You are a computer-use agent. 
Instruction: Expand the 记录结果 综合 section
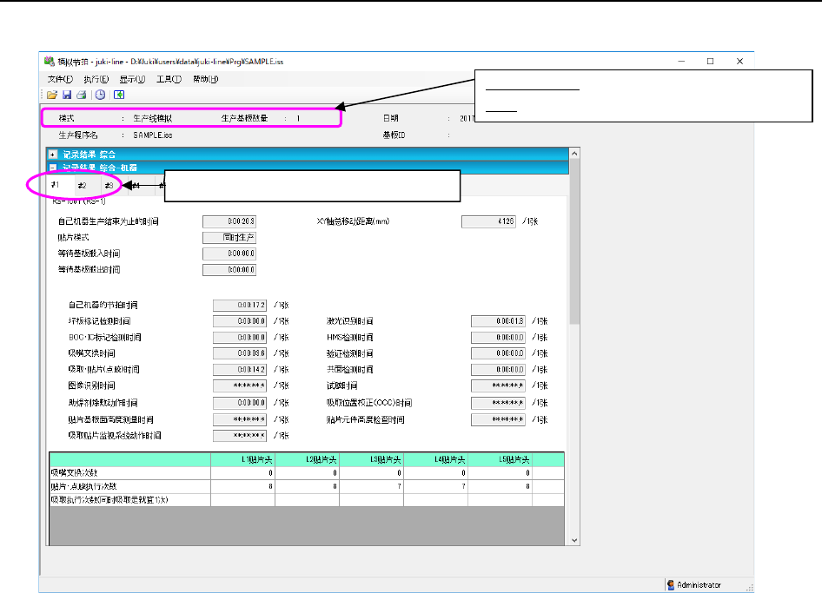[52, 155]
